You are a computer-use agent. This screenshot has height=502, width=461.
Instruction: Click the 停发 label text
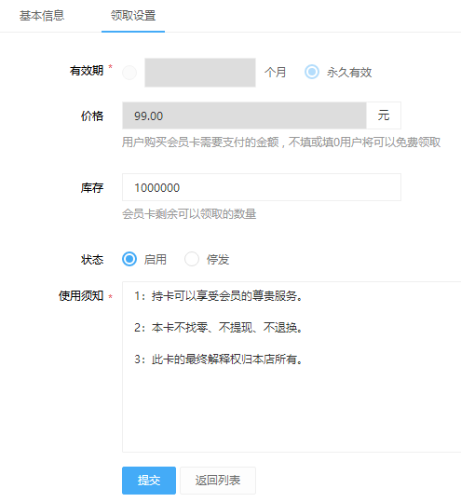pos(218,259)
